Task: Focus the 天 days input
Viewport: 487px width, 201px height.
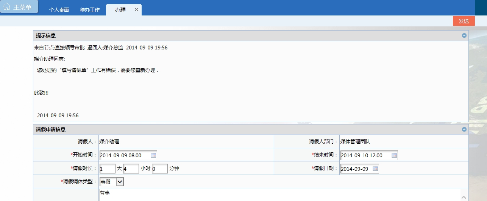Action: coord(107,169)
